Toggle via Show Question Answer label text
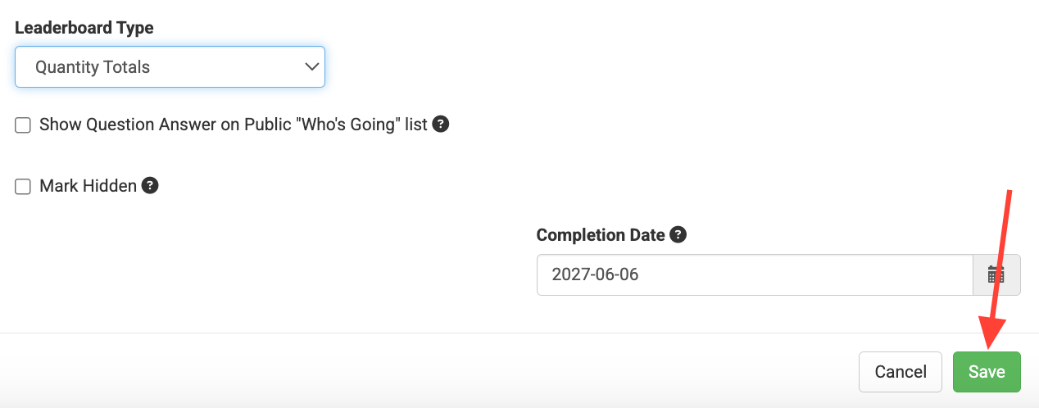Viewport: 1039px width, 408px height. [x=234, y=125]
